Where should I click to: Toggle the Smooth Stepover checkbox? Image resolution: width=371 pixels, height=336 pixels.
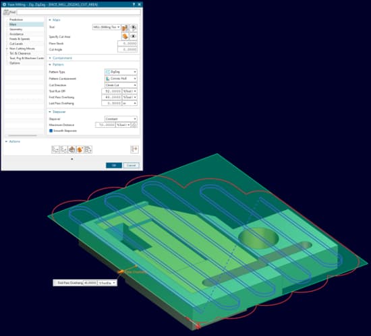click(x=51, y=131)
